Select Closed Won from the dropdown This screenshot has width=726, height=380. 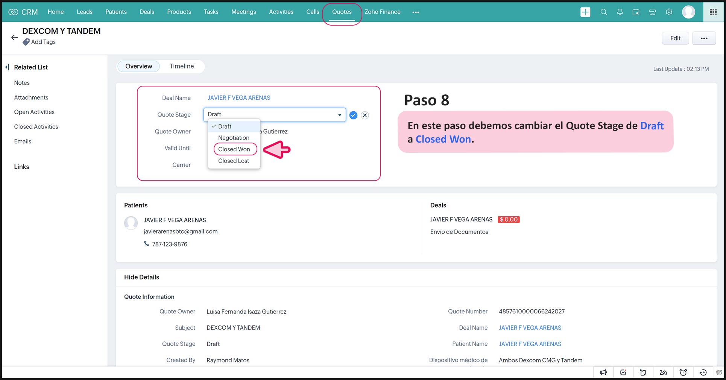(234, 149)
